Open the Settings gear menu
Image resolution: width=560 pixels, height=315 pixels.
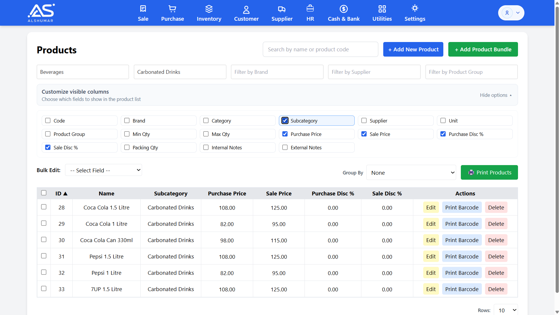(x=414, y=9)
